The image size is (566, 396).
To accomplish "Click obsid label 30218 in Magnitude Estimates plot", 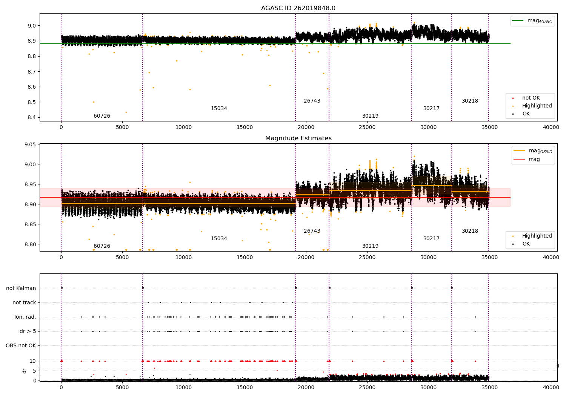I will click(470, 231).
